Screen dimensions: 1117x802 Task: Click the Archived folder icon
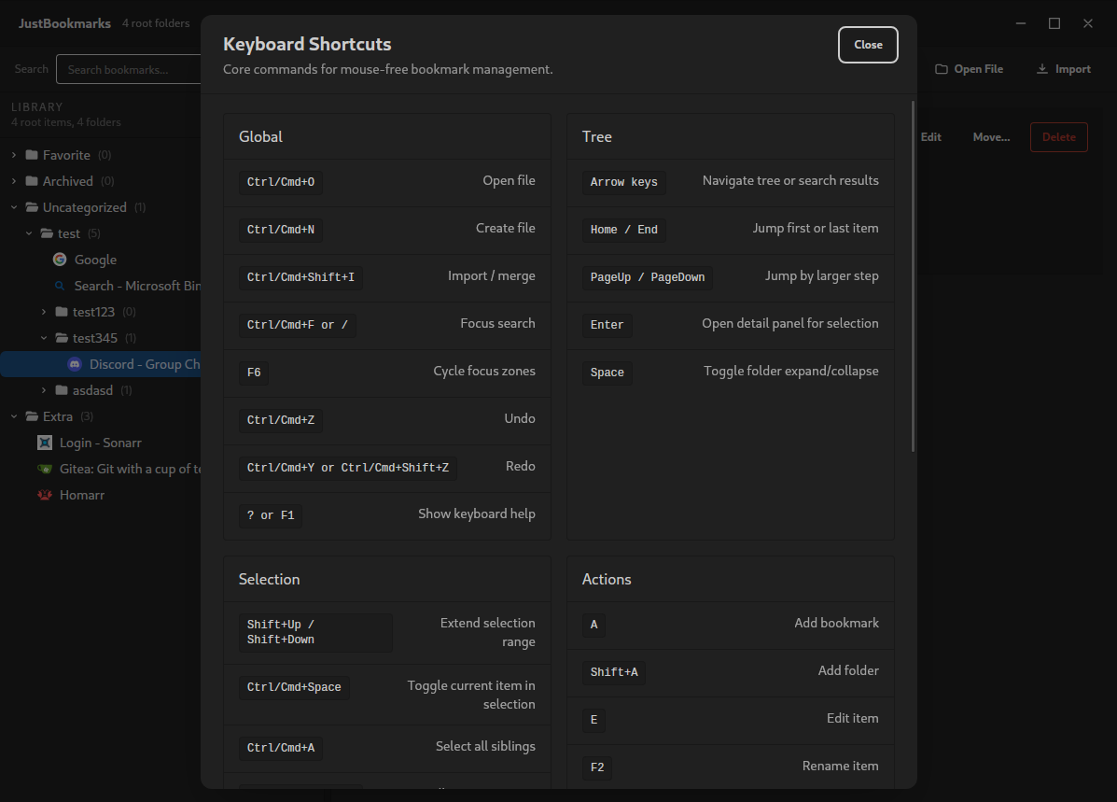(x=32, y=181)
